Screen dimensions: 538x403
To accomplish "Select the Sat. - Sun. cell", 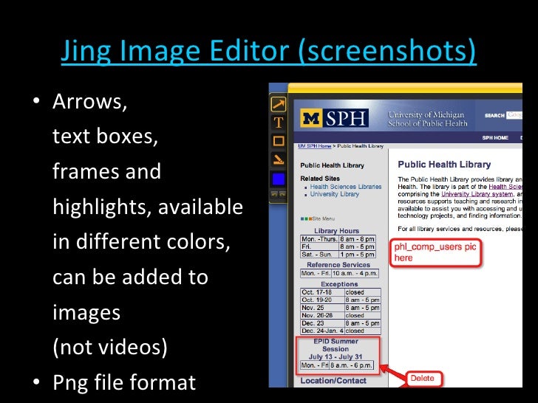I will click(320, 254).
